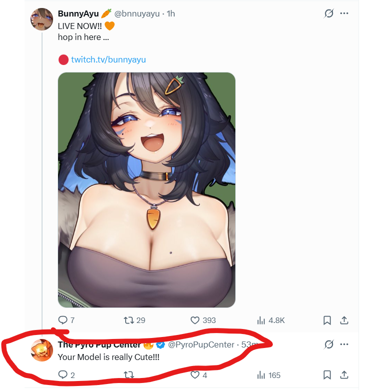Open more options on PyroPupCenter's reply

pyautogui.click(x=344, y=344)
